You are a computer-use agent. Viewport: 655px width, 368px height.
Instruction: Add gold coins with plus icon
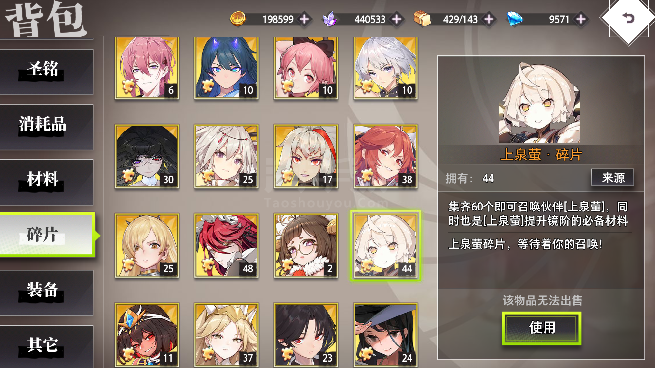click(x=304, y=19)
